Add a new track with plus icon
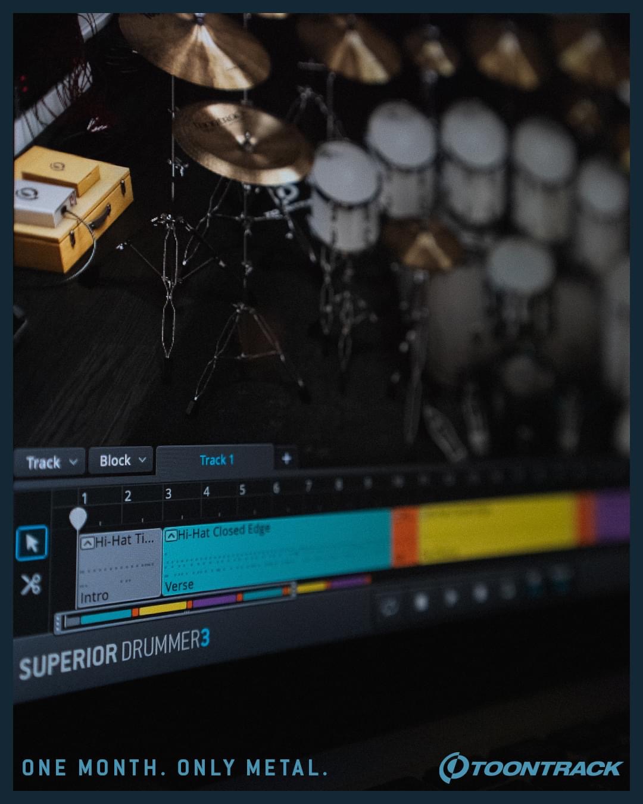 286,459
